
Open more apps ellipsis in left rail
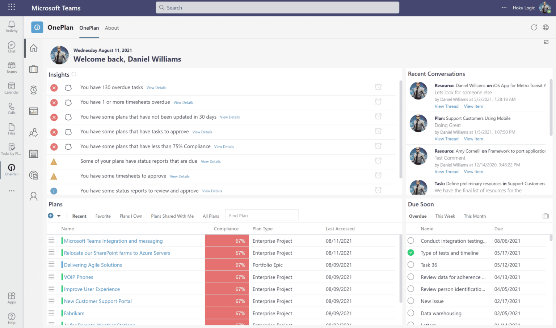click(x=12, y=191)
